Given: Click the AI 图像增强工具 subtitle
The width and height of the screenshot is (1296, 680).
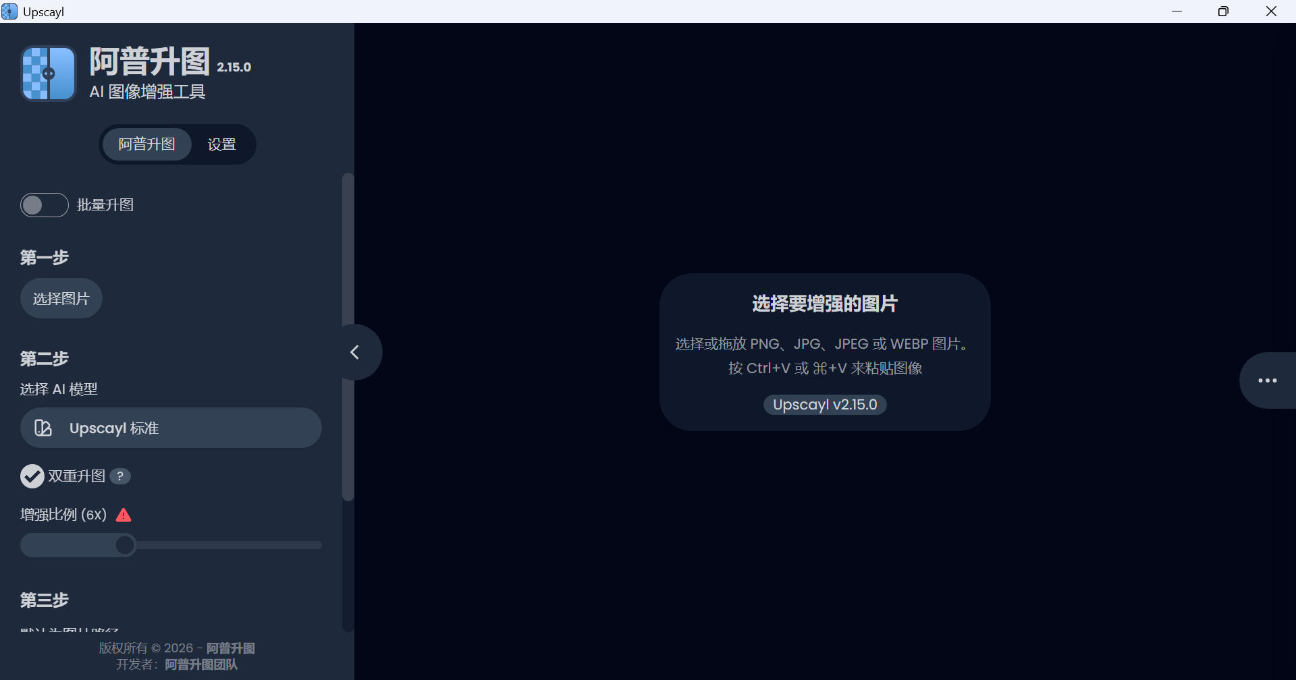Looking at the screenshot, I should 148,92.
